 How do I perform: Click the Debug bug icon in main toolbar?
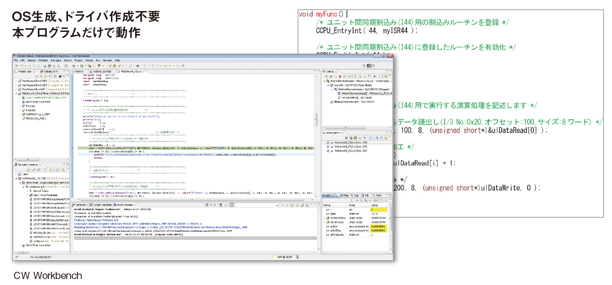[74, 66]
